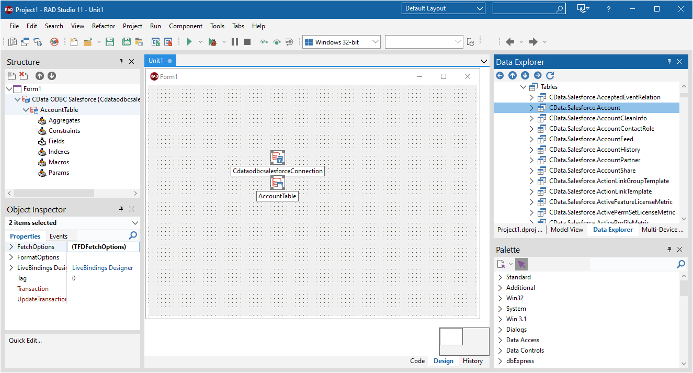
Task: Click the Toggle Form/Unit icon
Action: pyautogui.click(x=38, y=42)
